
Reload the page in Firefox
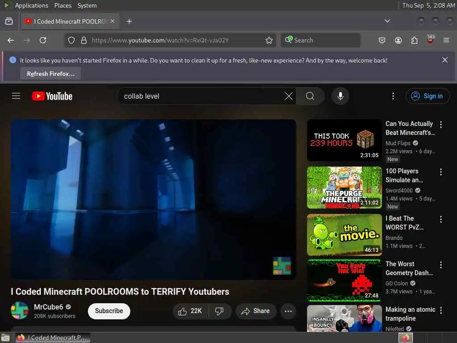(43, 40)
